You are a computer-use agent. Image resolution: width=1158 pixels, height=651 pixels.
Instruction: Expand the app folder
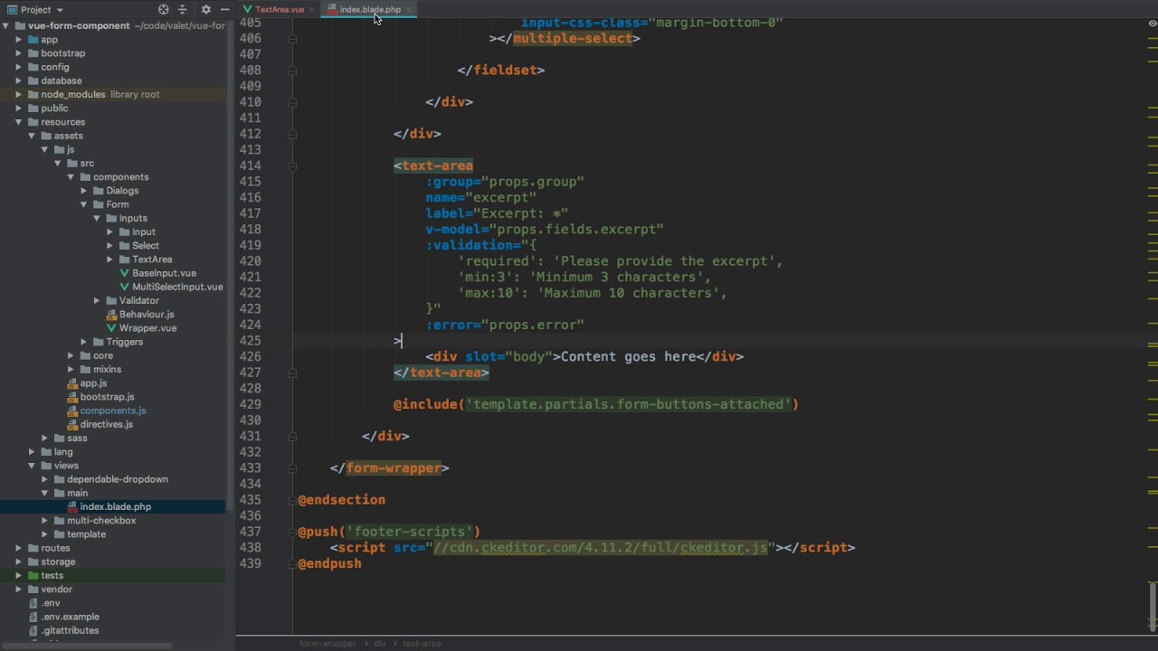pyautogui.click(x=18, y=40)
